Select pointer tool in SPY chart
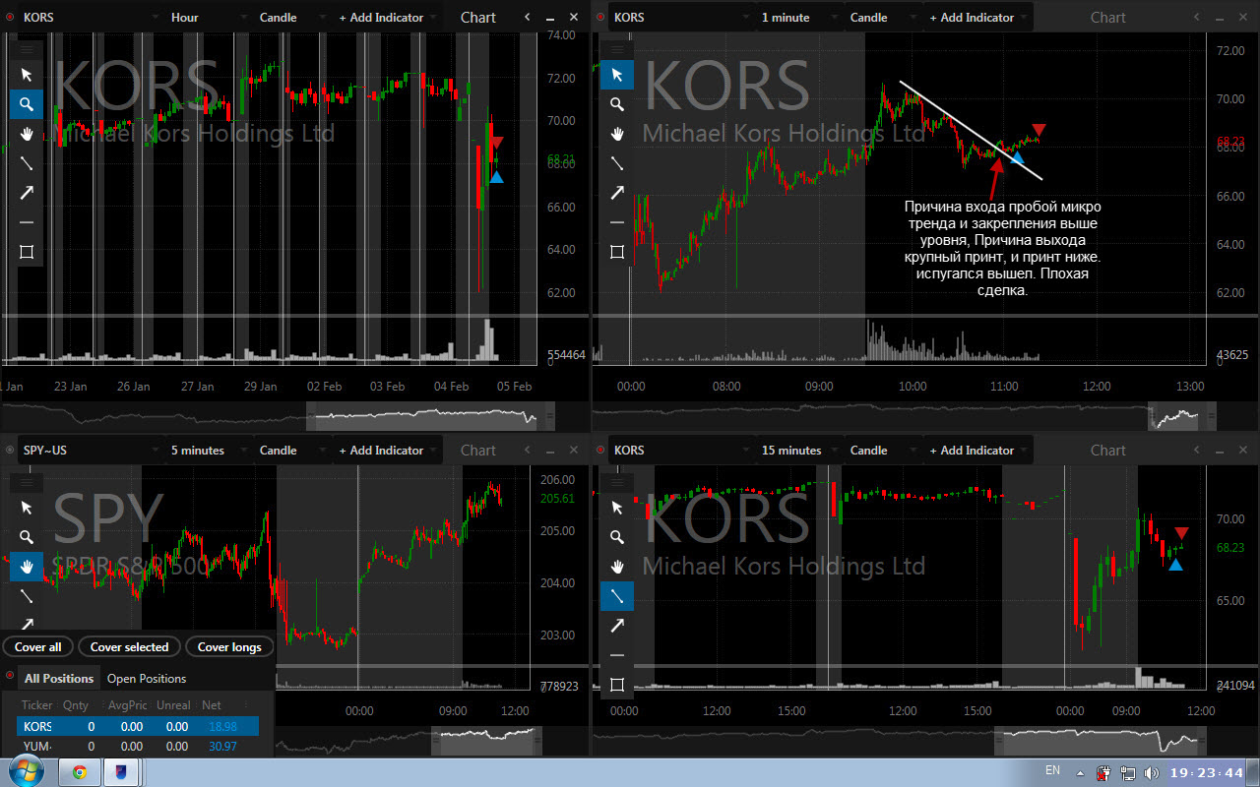The width and height of the screenshot is (1260, 787). 27,508
